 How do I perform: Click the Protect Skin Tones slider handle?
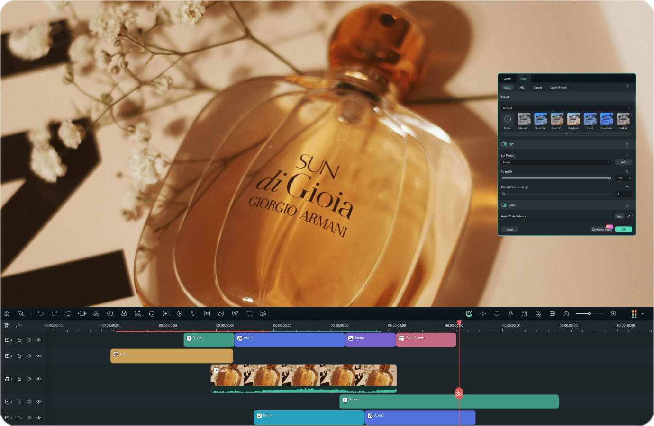pos(503,194)
